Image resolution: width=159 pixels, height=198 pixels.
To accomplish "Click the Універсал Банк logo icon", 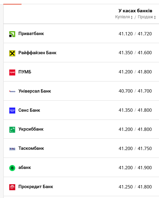I will 12,91.
